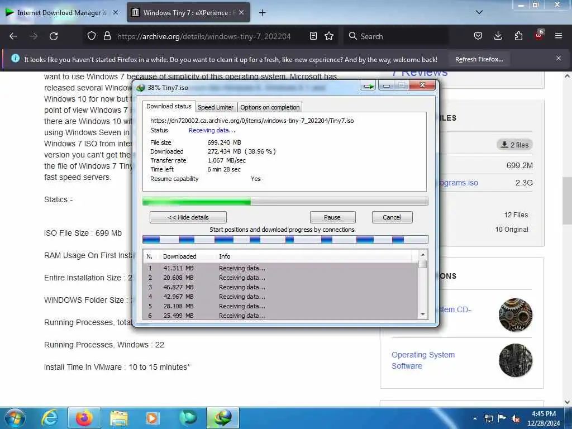Click the Info column header
The image size is (572, 429).
(225, 256)
